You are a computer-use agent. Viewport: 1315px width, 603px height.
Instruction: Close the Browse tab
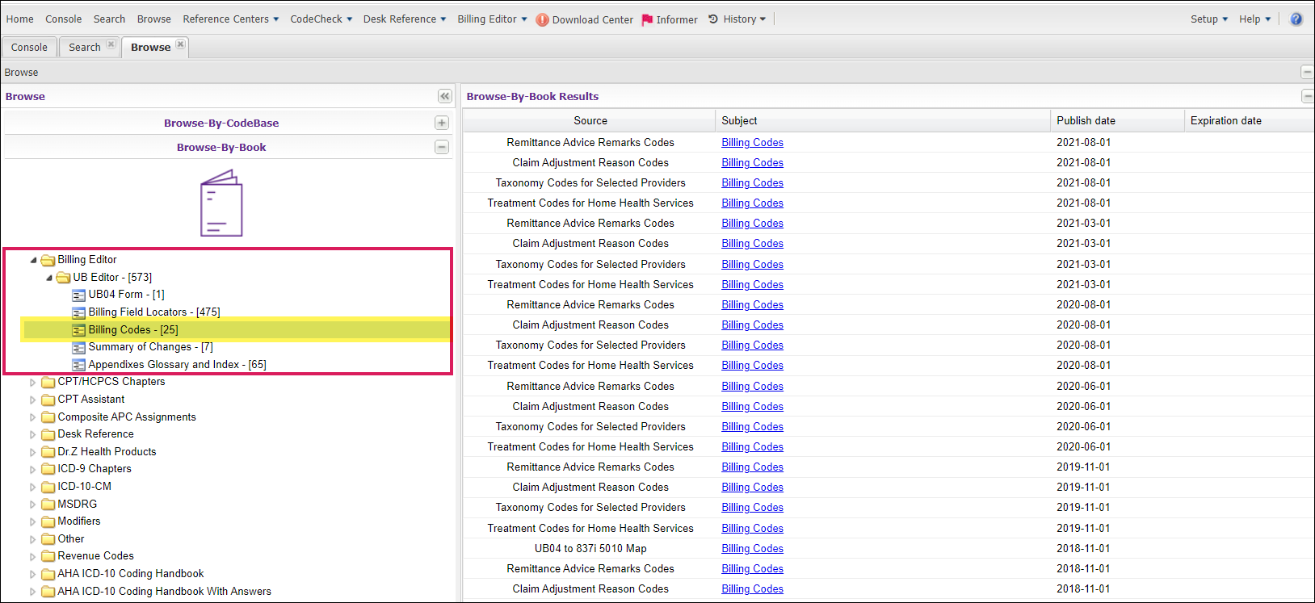pos(181,44)
